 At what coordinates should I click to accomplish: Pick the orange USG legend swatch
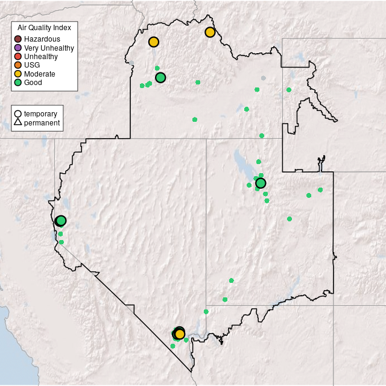pyautogui.click(x=18, y=65)
